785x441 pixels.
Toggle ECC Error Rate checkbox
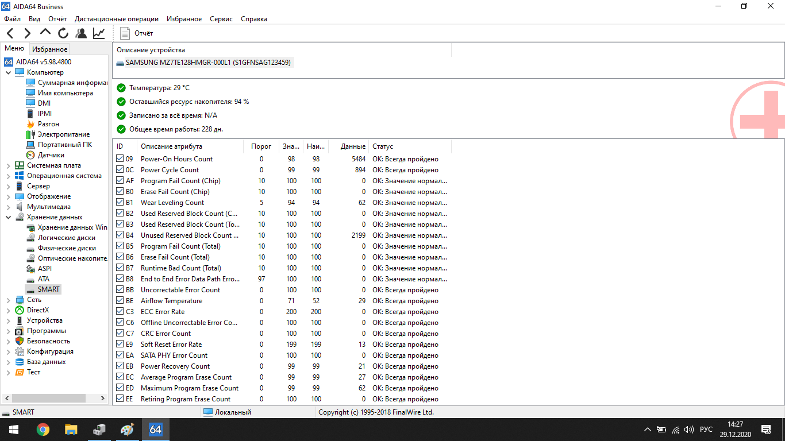point(120,312)
